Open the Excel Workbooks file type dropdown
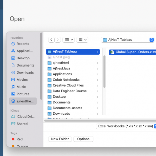156x156 pixels. 126,126
